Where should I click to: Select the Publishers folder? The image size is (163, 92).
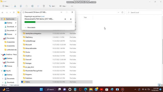[29, 78]
